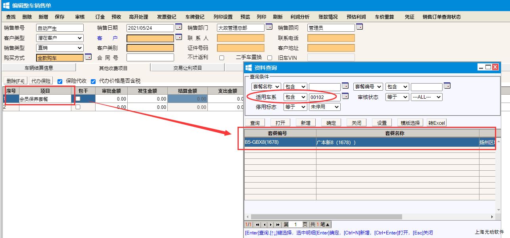Click lookup icon beside 适用车系 value 00102
Image resolution: width=510 pixels, height=238 pixels.
pos(345,96)
